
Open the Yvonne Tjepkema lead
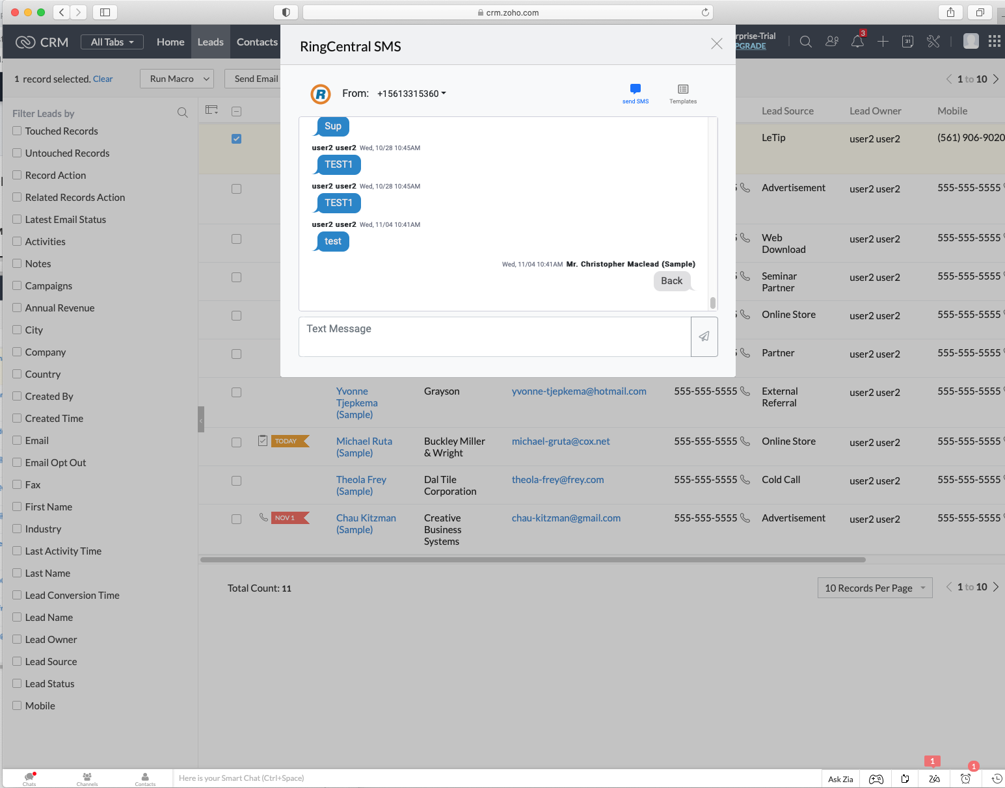tap(356, 402)
